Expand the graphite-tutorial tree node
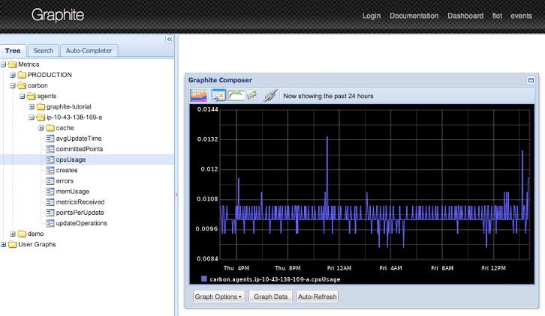 tap(32, 107)
